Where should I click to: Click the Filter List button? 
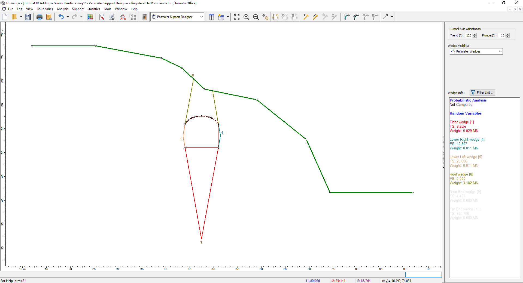click(482, 93)
